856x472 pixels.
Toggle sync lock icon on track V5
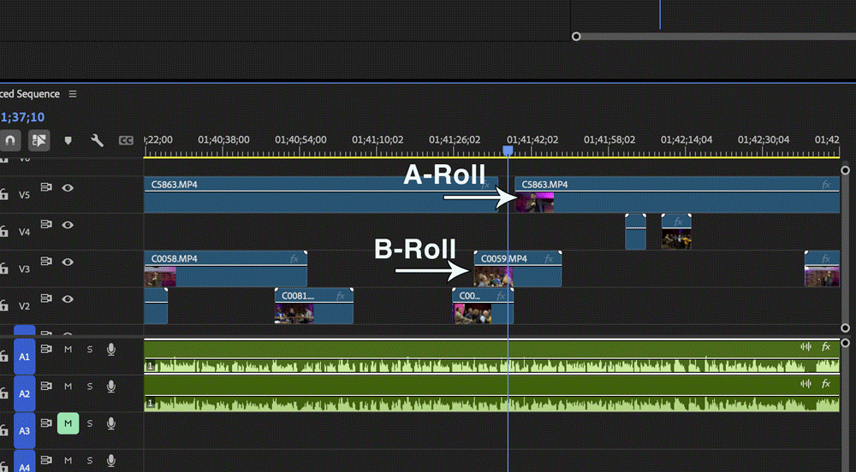46,189
